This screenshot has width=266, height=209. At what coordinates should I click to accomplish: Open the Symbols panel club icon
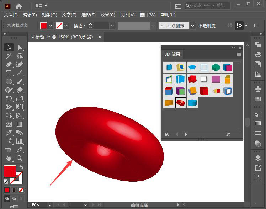point(258,89)
